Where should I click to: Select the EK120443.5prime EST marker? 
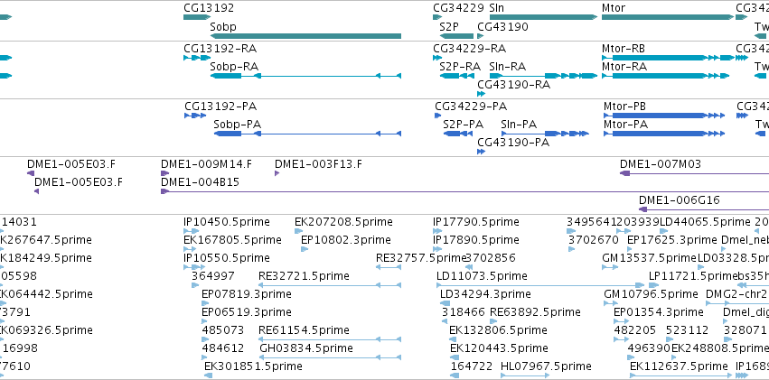click(455, 357)
